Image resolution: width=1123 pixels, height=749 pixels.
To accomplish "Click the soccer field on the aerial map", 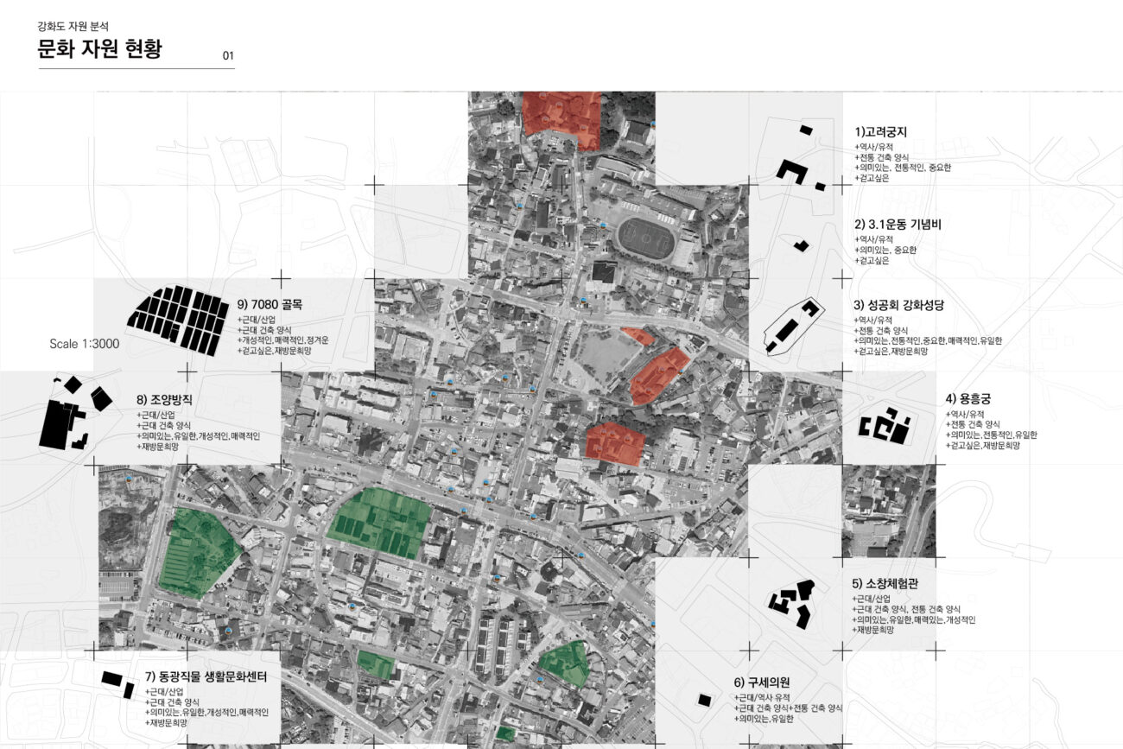I will coord(644,238).
